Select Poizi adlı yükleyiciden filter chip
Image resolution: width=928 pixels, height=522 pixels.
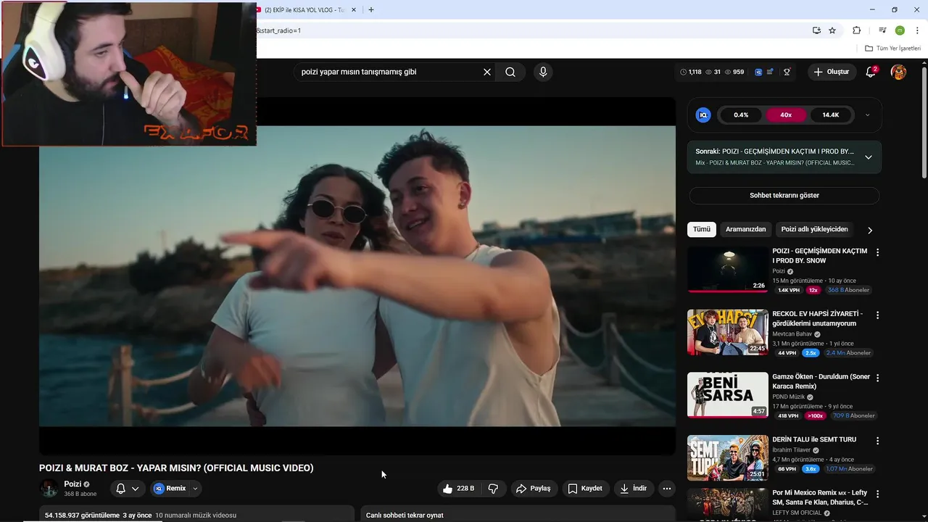[x=814, y=229]
